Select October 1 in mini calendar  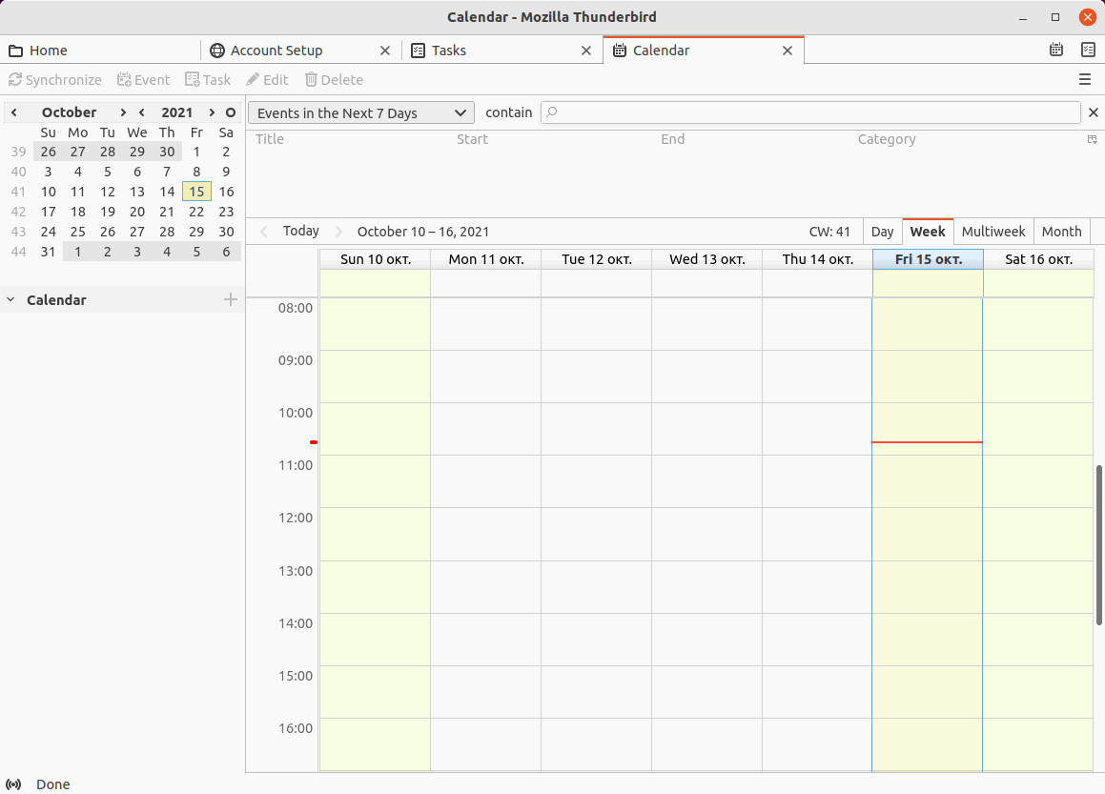point(196,152)
